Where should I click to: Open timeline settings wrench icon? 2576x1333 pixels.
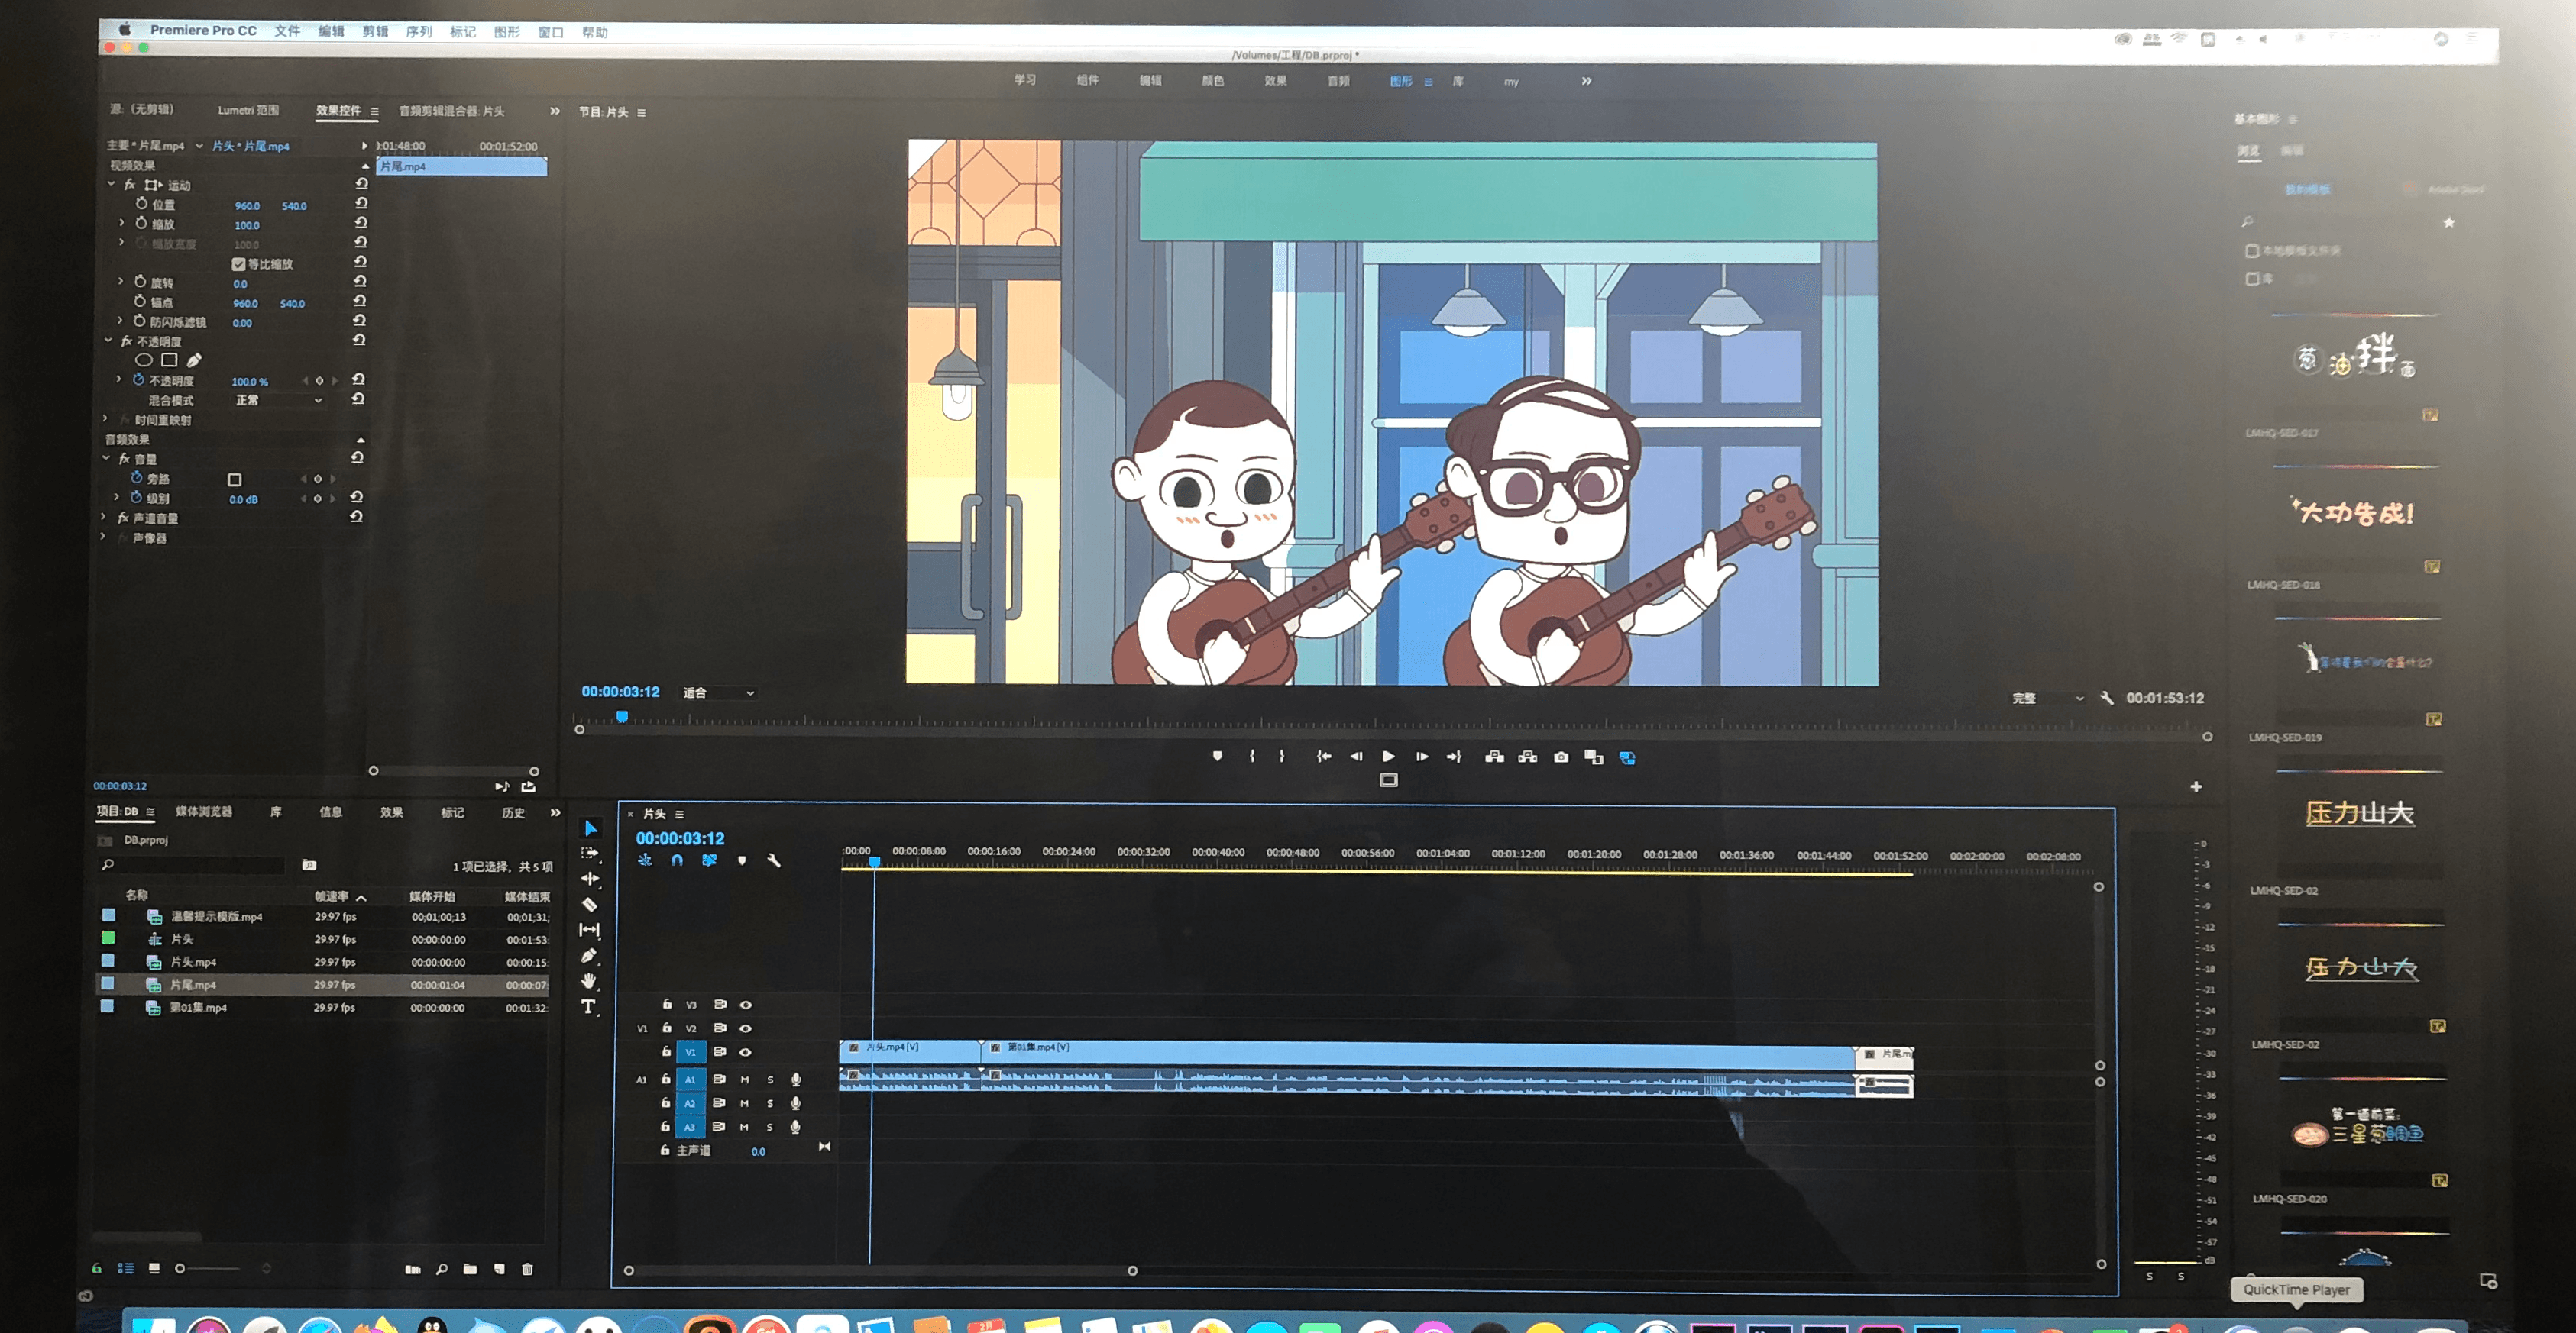point(774,860)
